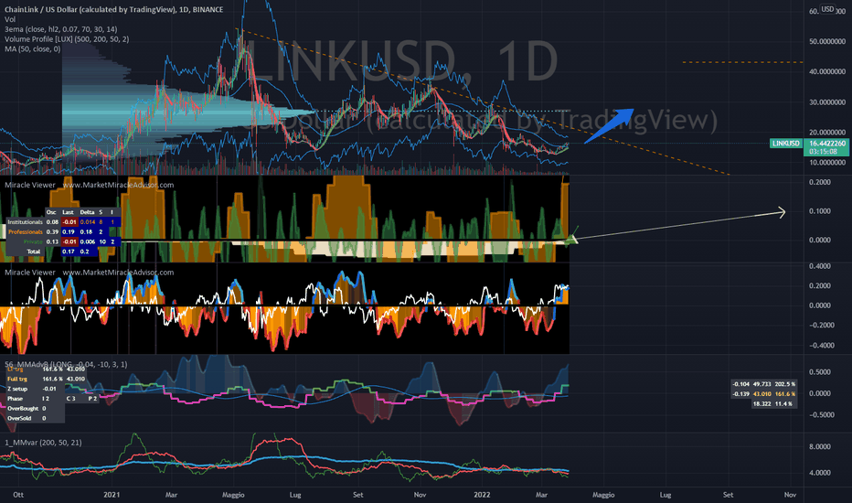Select value 49.733 in right-side table
This screenshot has width=852, height=503.
762,384
